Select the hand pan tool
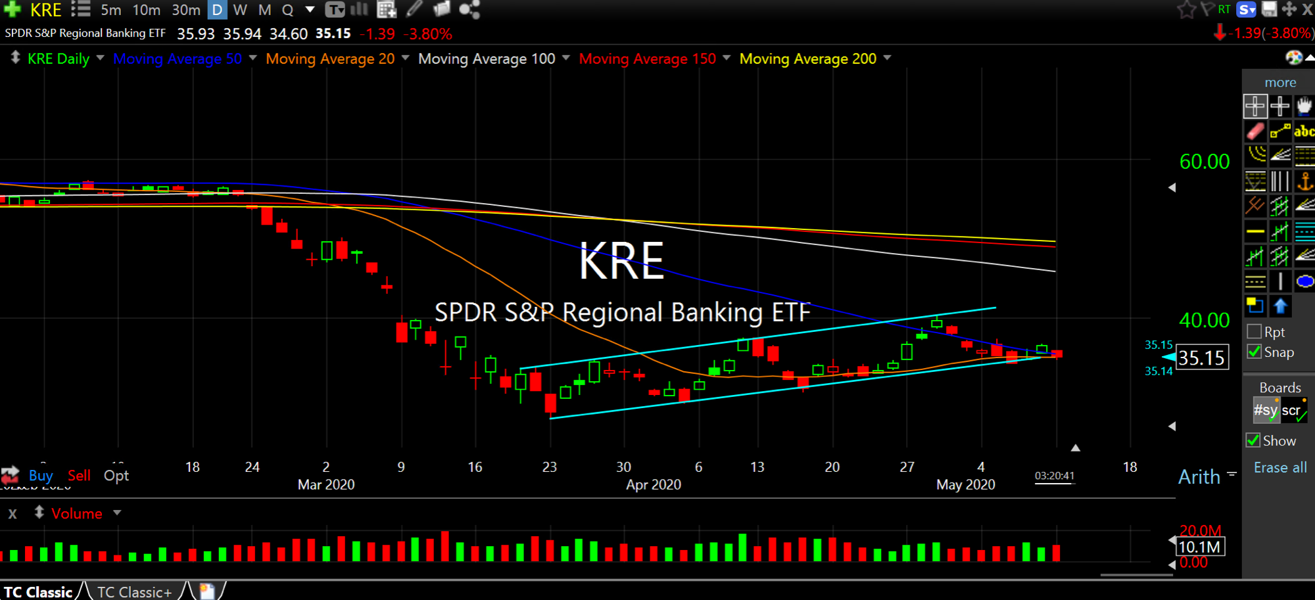The width and height of the screenshot is (1315, 600). click(1304, 106)
